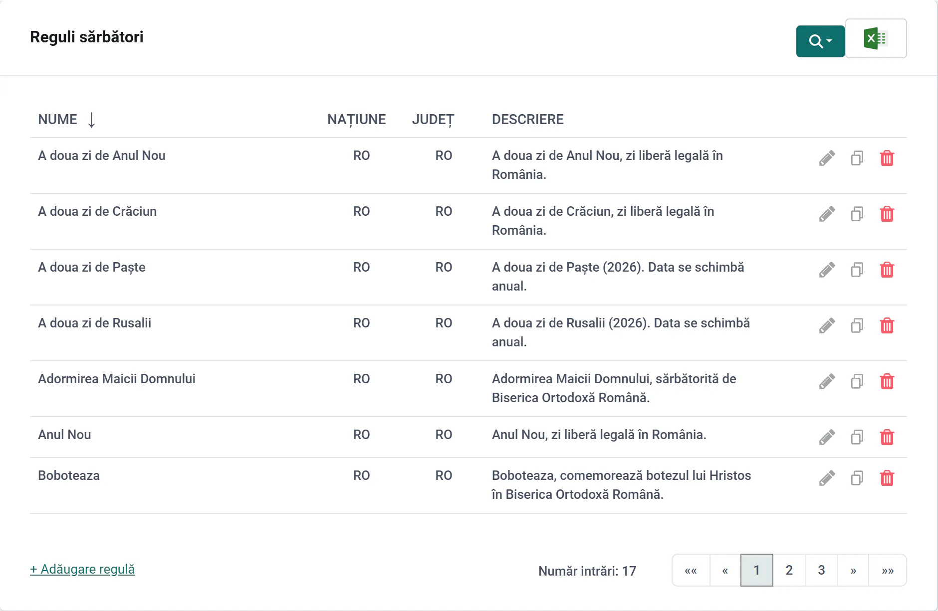Remove the 'A doua zi de Paște' rule
The image size is (938, 611).
pyautogui.click(x=887, y=270)
